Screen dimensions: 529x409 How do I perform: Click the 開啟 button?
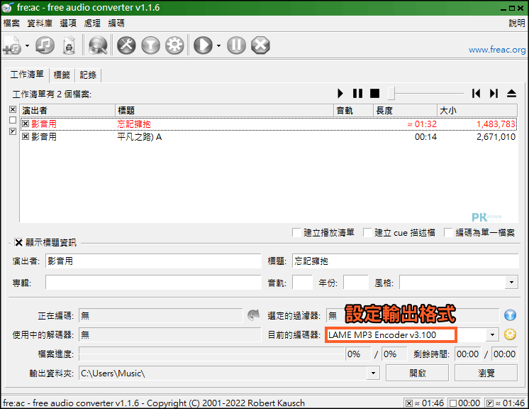pyautogui.click(x=418, y=373)
